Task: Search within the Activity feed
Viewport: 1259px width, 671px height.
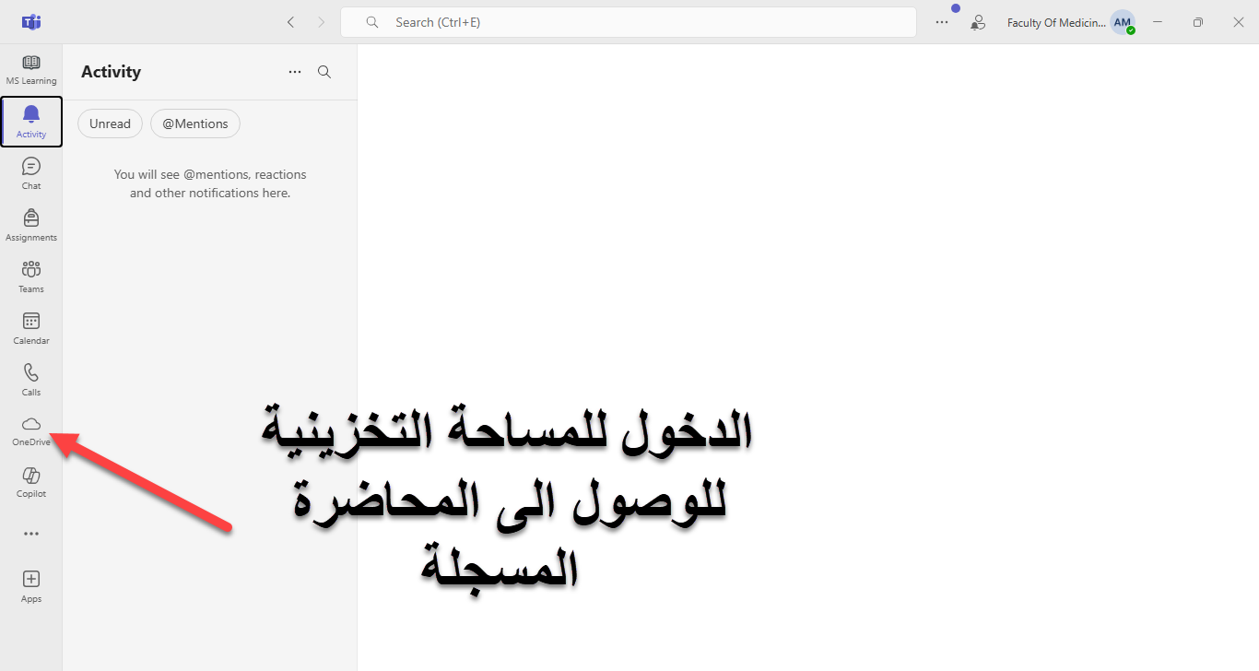Action: click(x=324, y=72)
